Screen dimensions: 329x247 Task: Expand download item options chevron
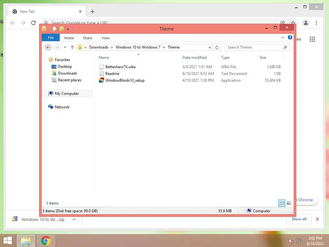(74, 219)
